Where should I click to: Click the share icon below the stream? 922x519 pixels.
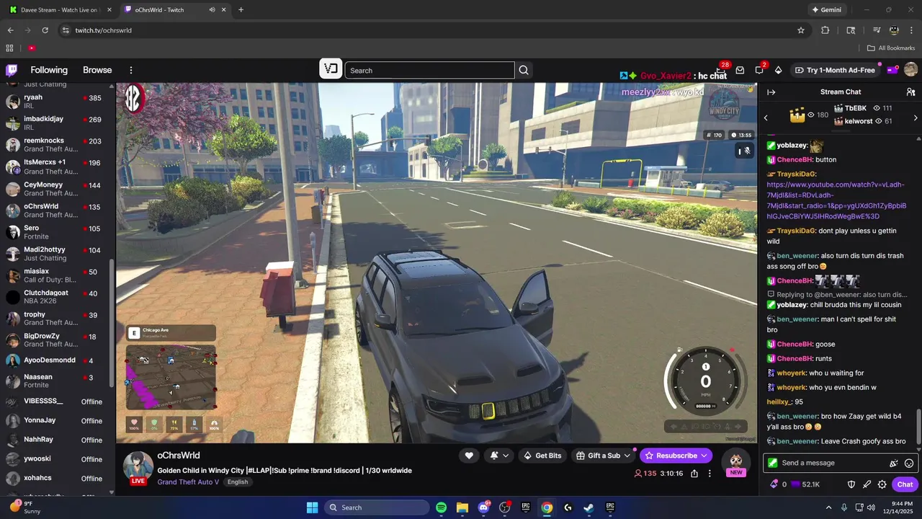pos(694,474)
